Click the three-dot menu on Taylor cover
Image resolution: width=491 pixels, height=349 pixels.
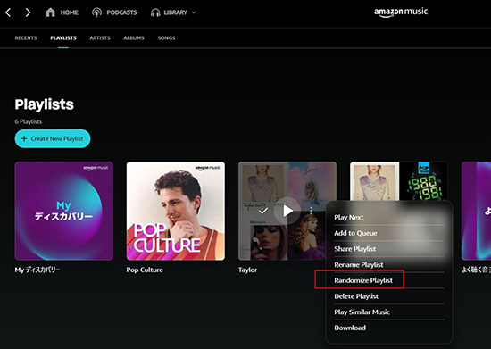(x=311, y=211)
